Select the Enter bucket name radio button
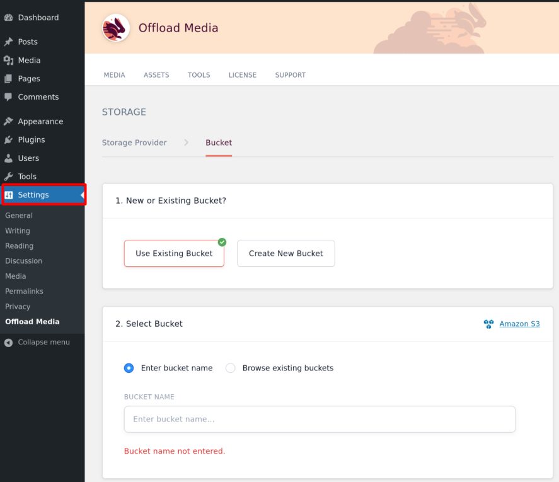This screenshot has height=482, width=559. pyautogui.click(x=129, y=368)
